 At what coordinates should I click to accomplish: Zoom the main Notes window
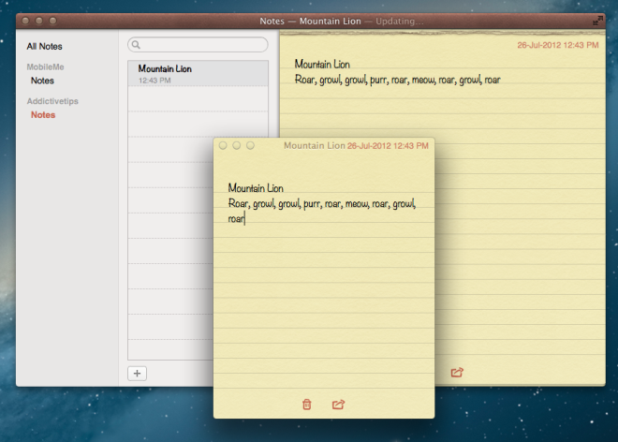click(52, 21)
